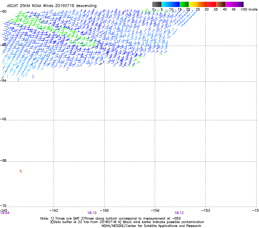259x228 pixels.
Task: Pick the red 30-35 knots legend color
Action: pyautogui.click(x=211, y=4)
